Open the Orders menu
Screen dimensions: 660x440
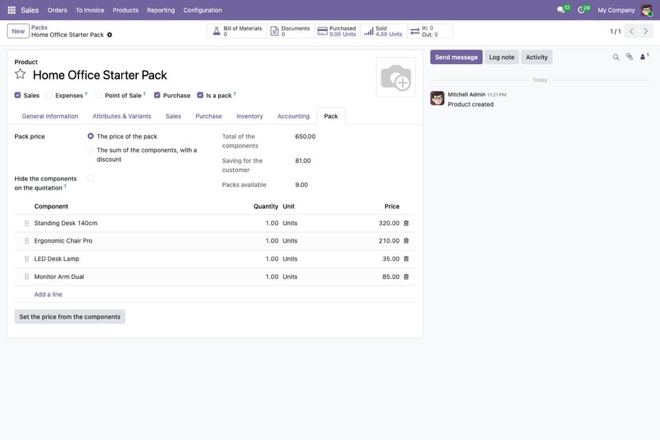(x=57, y=10)
